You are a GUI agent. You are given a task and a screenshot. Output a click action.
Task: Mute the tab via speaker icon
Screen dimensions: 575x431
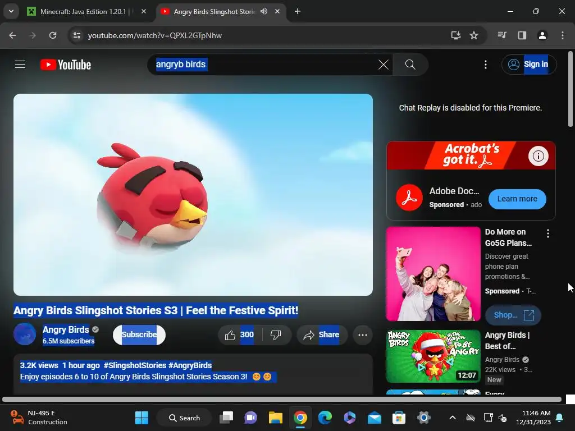(x=264, y=11)
